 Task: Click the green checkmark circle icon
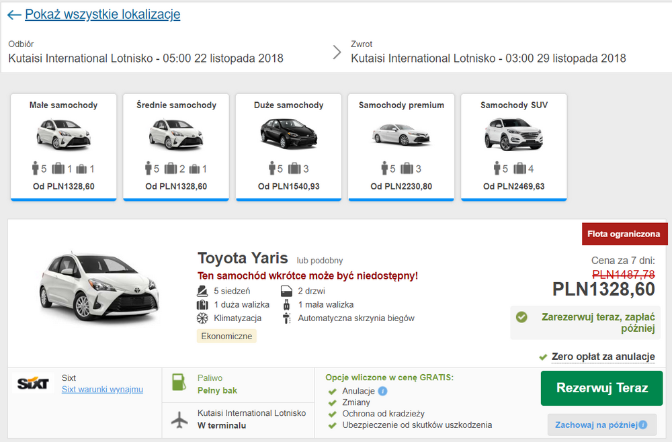(521, 317)
